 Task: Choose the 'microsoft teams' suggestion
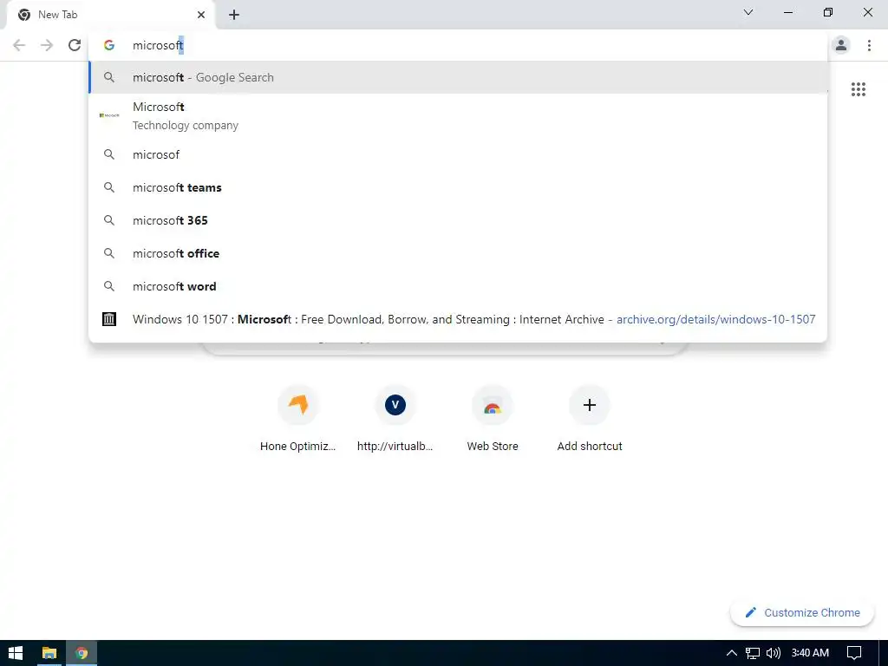(x=458, y=187)
